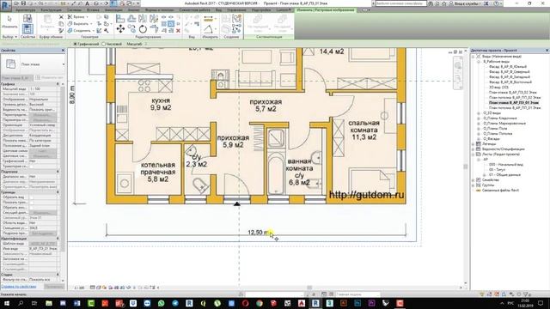Click 'Изменить' button for 'Секущий диапазон'
This screenshot has width=550, height=309.
pyautogui.click(x=43, y=213)
